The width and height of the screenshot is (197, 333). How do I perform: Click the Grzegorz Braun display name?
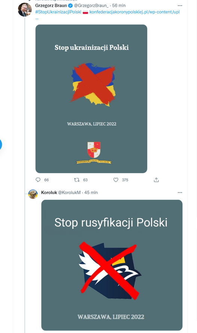(51, 6)
